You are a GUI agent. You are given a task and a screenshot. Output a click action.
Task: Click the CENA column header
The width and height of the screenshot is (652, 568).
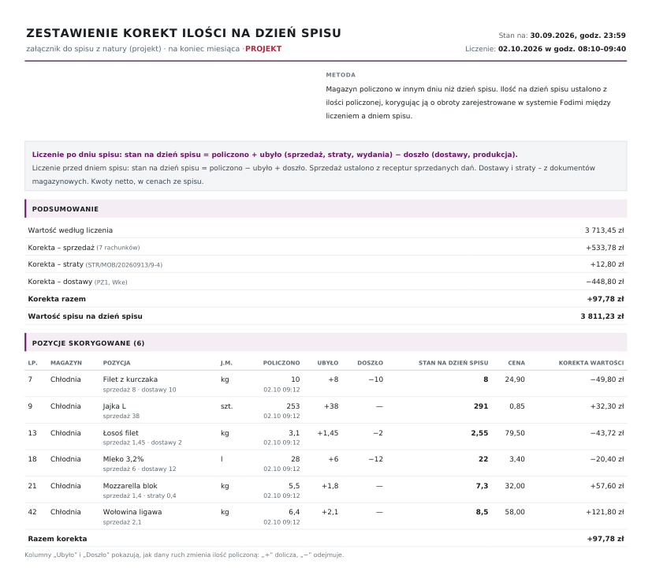pyautogui.click(x=516, y=363)
